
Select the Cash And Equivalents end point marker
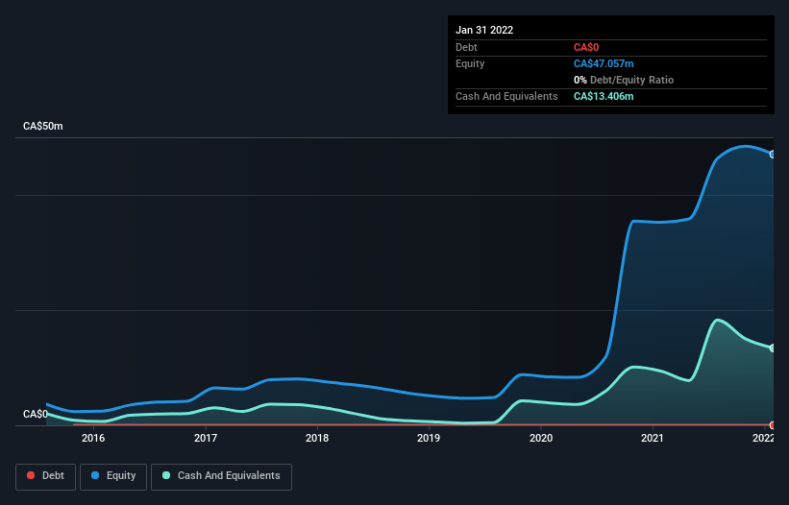(773, 348)
